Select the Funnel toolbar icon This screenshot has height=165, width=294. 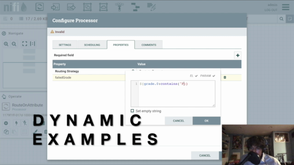119,7
